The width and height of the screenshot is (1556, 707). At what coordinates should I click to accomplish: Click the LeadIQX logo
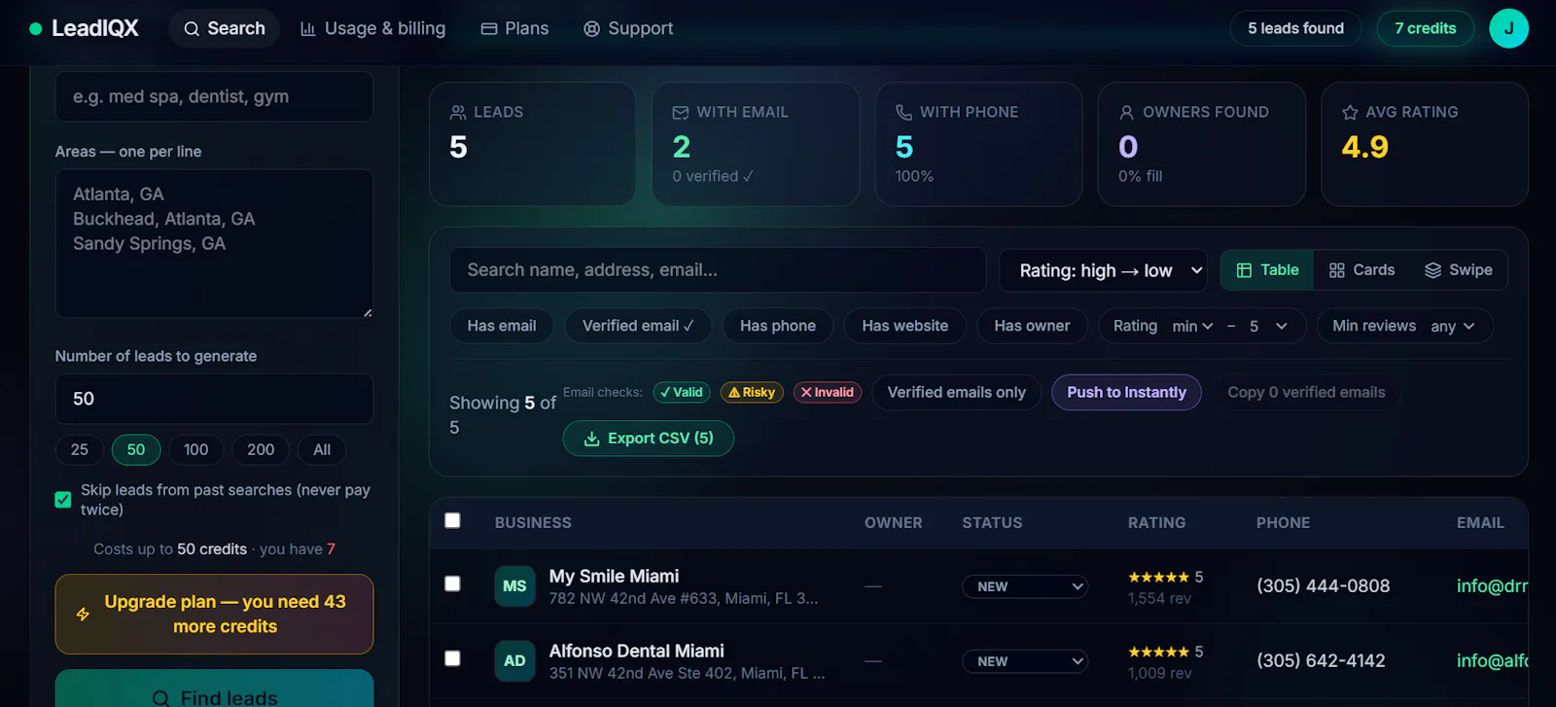pyautogui.click(x=84, y=28)
